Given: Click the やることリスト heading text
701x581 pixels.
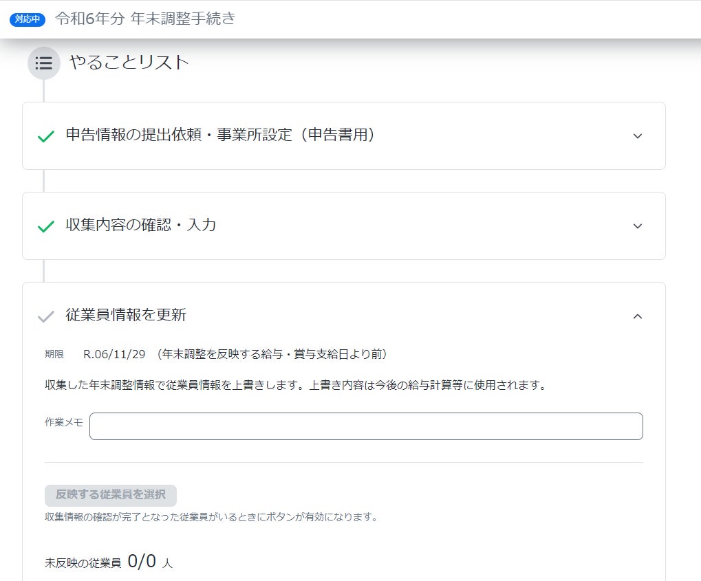Looking at the screenshot, I should [129, 63].
